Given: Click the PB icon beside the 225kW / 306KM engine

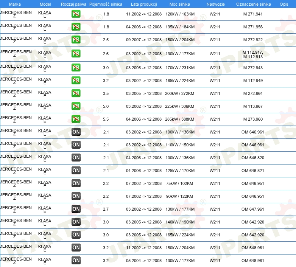Looking at the screenshot, I should (76, 106).
